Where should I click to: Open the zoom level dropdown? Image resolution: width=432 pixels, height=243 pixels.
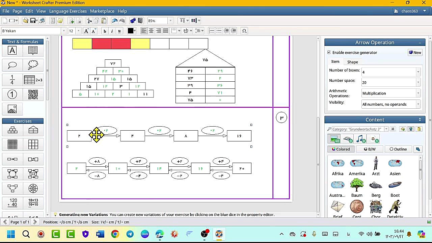coord(170,21)
